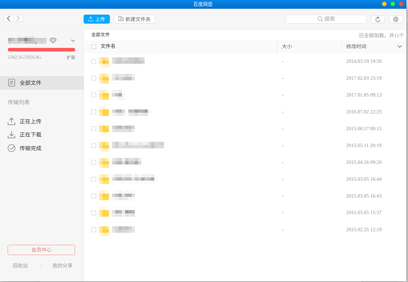The image size is (408, 282).
Task: Click folder icon in 2015.08.17 00:15 row
Action: [104, 129]
